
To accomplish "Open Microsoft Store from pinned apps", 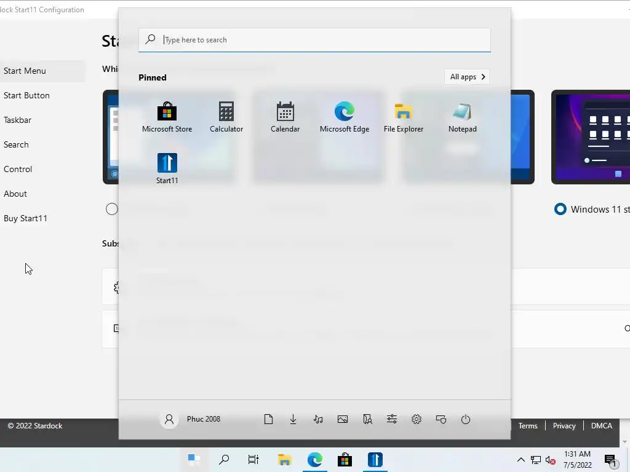I will click(x=167, y=117).
